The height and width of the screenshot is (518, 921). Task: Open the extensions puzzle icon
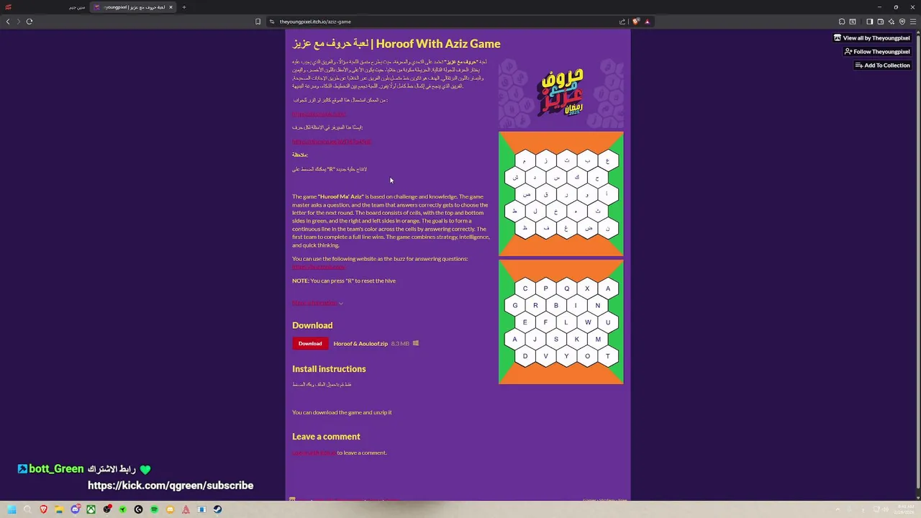[x=842, y=22]
